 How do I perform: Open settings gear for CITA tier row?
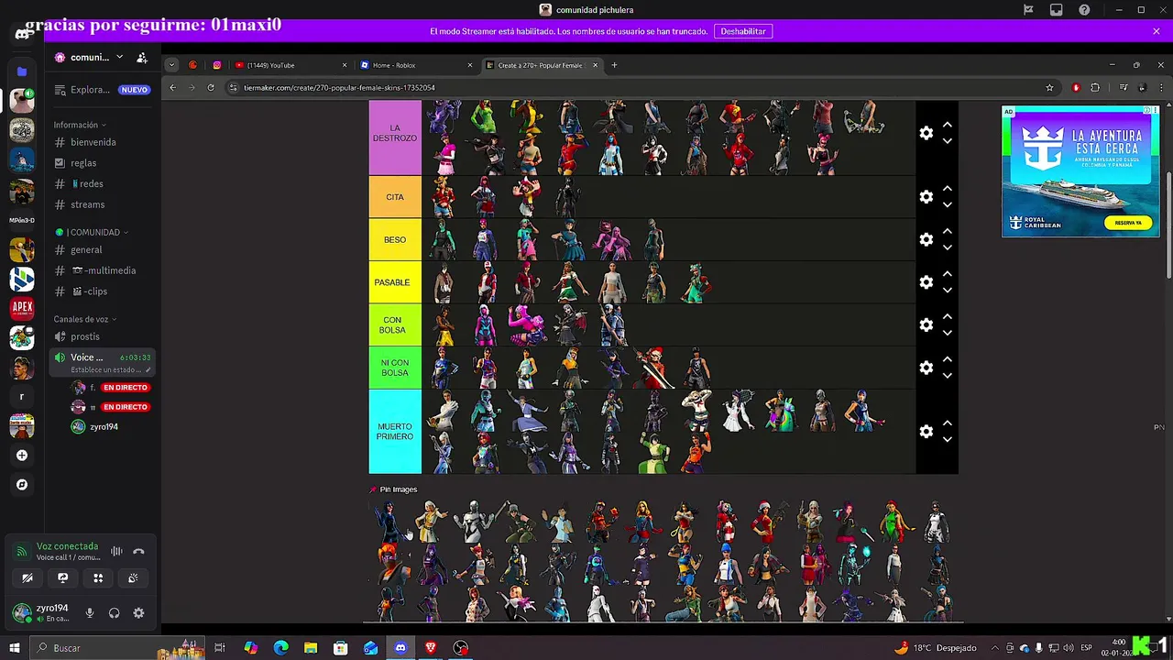coord(926,197)
